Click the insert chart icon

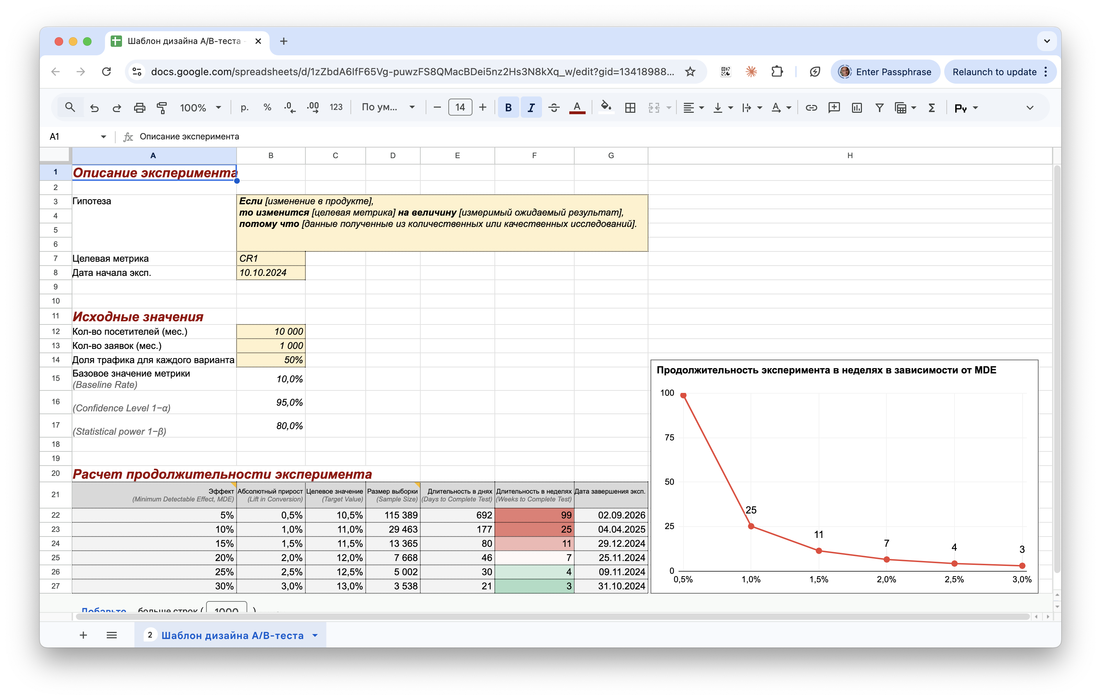857,108
